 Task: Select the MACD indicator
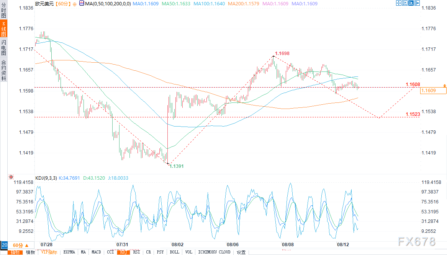tap(96, 252)
